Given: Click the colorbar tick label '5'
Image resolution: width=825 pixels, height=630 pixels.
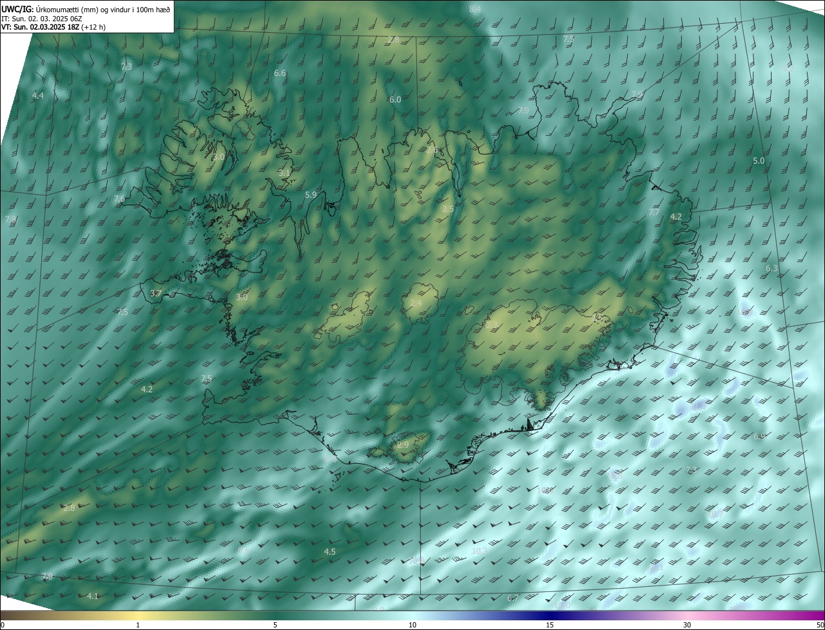Looking at the screenshot, I should (275, 625).
